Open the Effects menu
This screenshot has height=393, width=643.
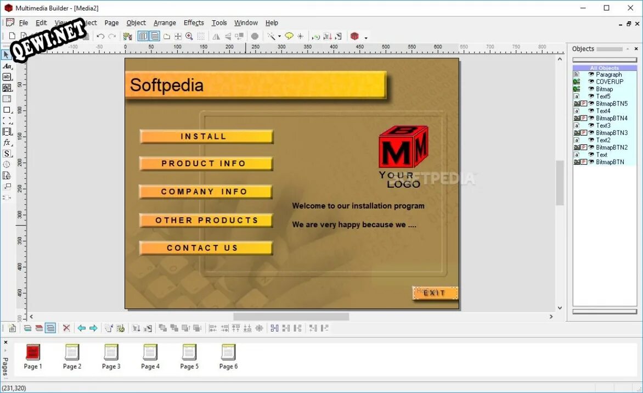click(x=194, y=23)
